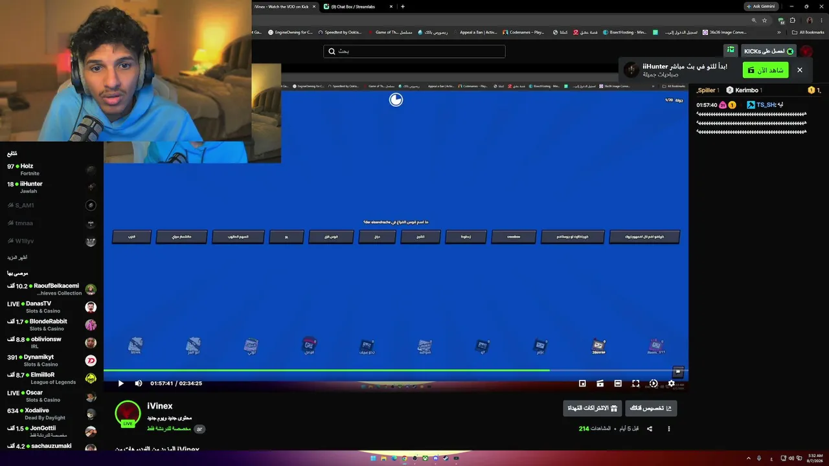829x466 pixels.
Task: Click the green watch now button
Action: [x=766, y=70]
